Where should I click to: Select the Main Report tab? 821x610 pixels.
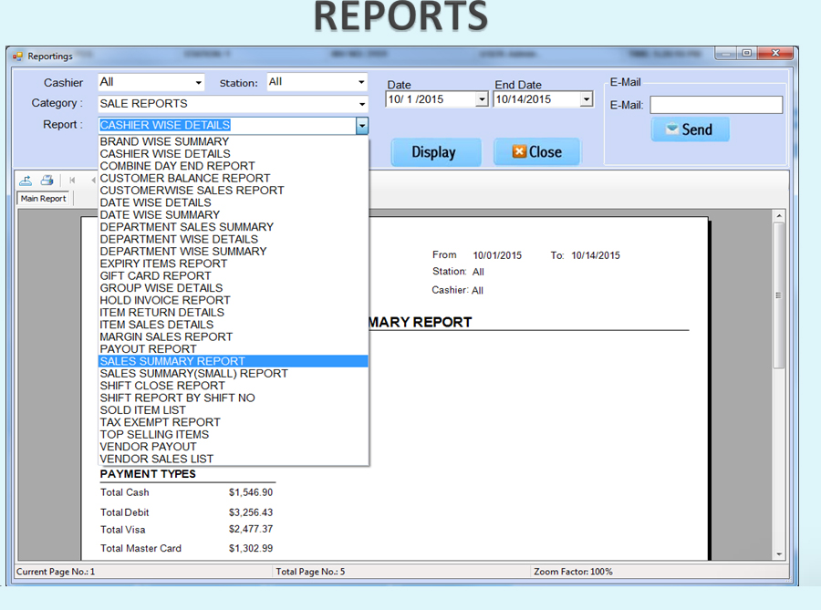click(43, 199)
